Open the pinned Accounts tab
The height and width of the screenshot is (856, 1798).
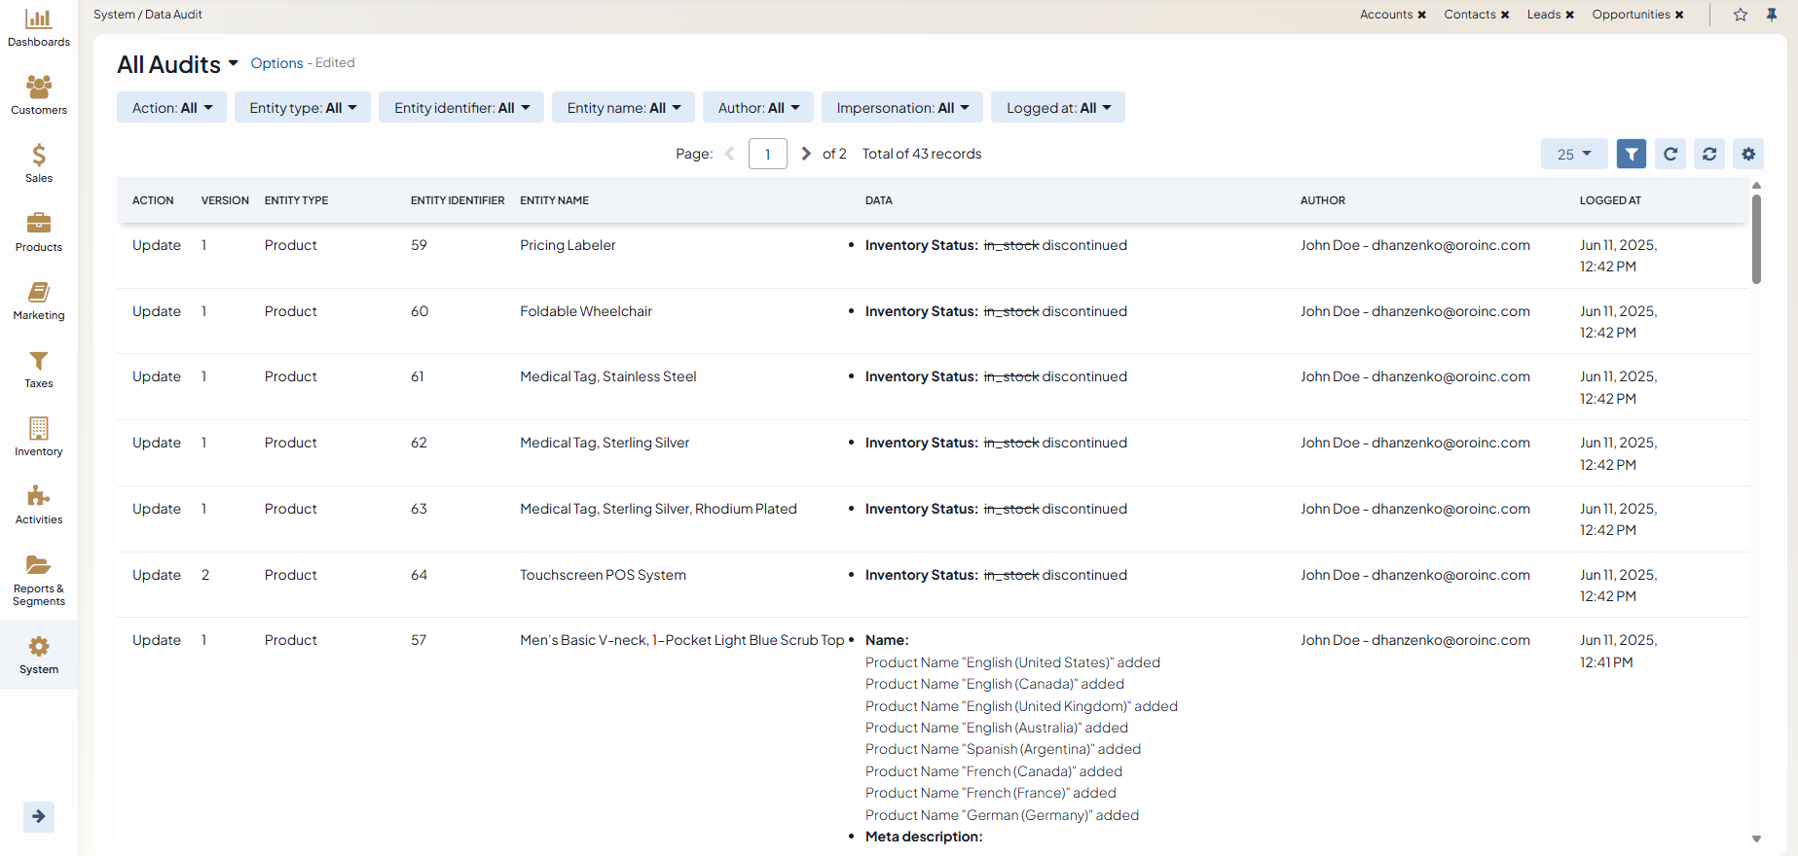[1386, 15]
